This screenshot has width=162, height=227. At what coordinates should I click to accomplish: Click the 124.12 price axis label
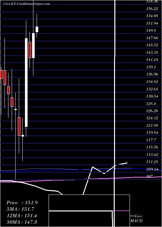(x=152, y=118)
